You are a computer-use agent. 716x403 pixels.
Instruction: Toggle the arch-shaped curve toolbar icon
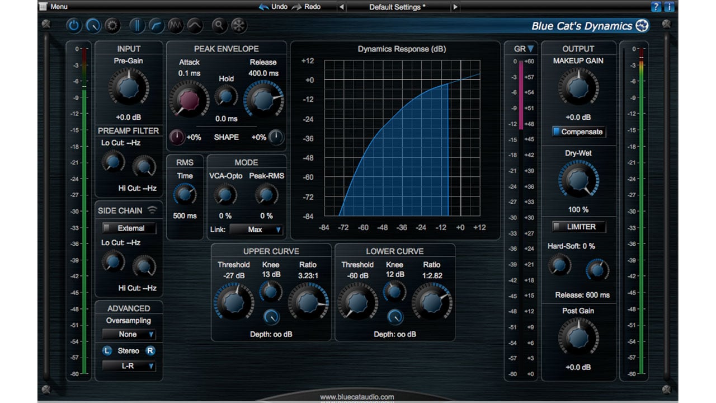coord(195,25)
